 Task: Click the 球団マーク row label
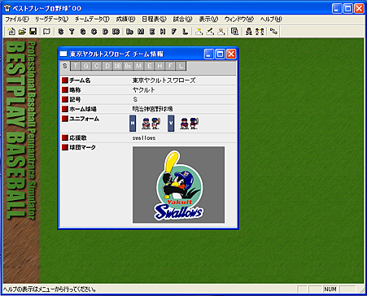pos(82,147)
